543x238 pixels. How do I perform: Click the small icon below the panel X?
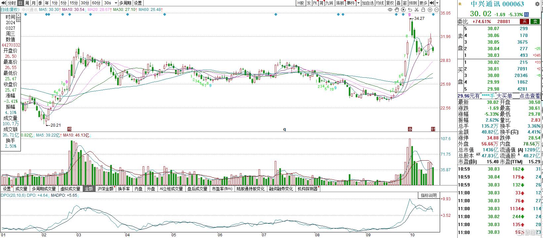point(19,20)
